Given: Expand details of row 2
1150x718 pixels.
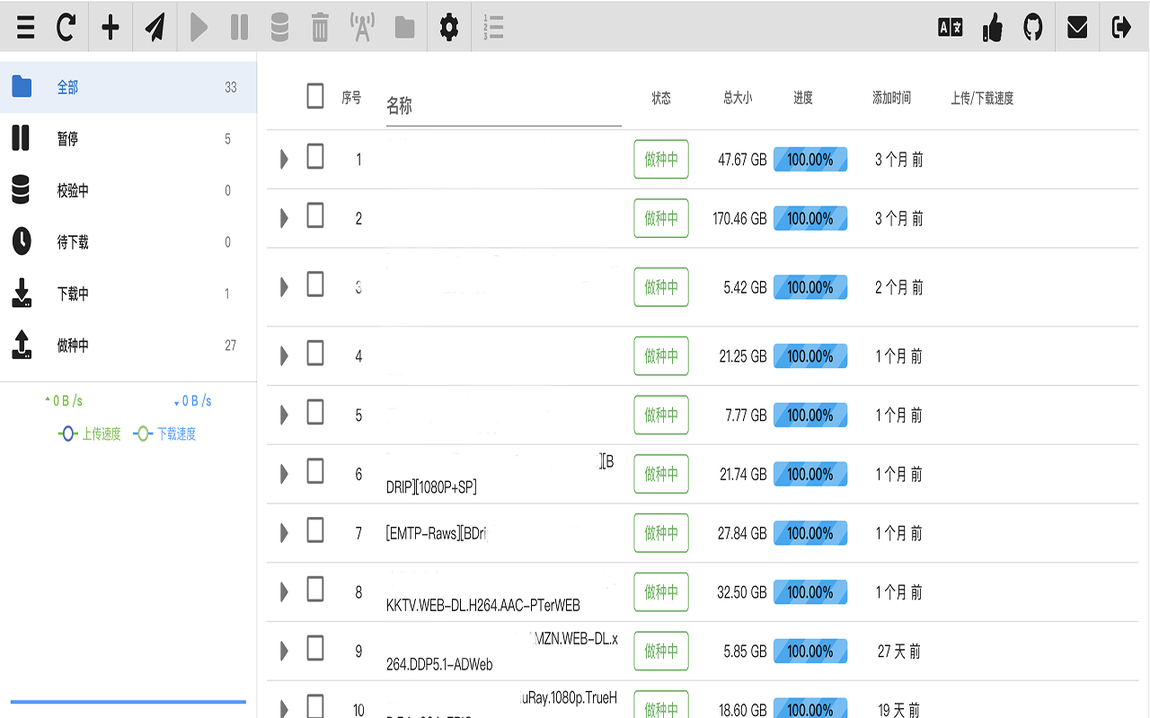Looking at the screenshot, I should click(284, 218).
